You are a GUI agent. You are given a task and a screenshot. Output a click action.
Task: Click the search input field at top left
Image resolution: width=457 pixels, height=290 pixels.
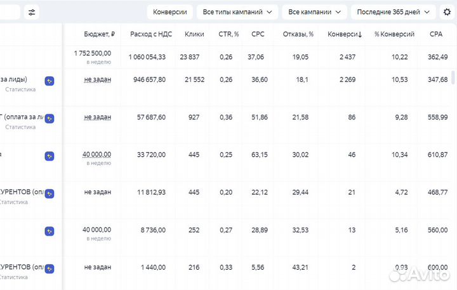click(x=10, y=12)
